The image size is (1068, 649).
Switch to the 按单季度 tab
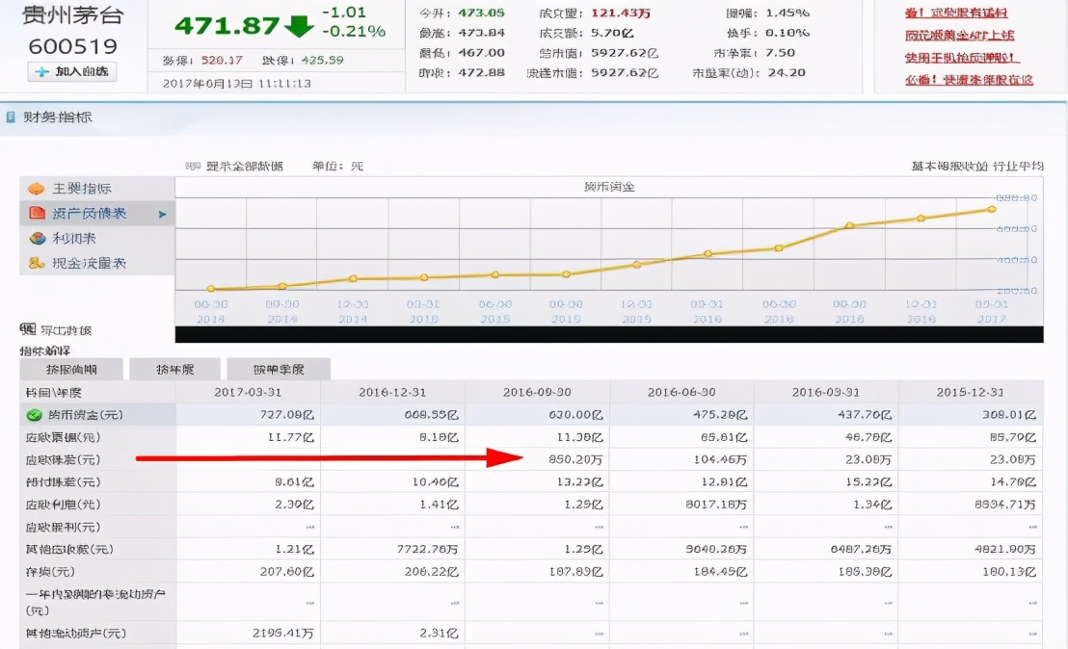279,368
